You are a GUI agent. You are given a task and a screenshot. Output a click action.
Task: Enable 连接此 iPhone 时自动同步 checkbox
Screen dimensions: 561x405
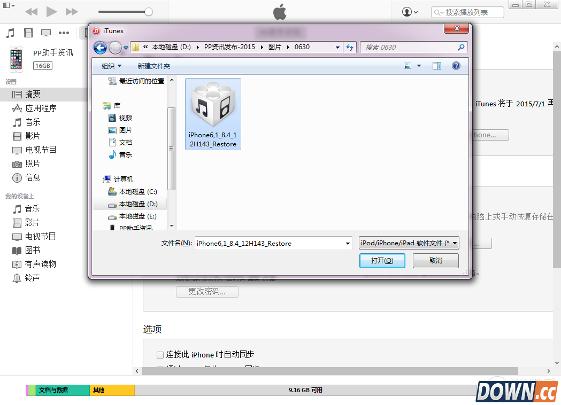(160, 354)
